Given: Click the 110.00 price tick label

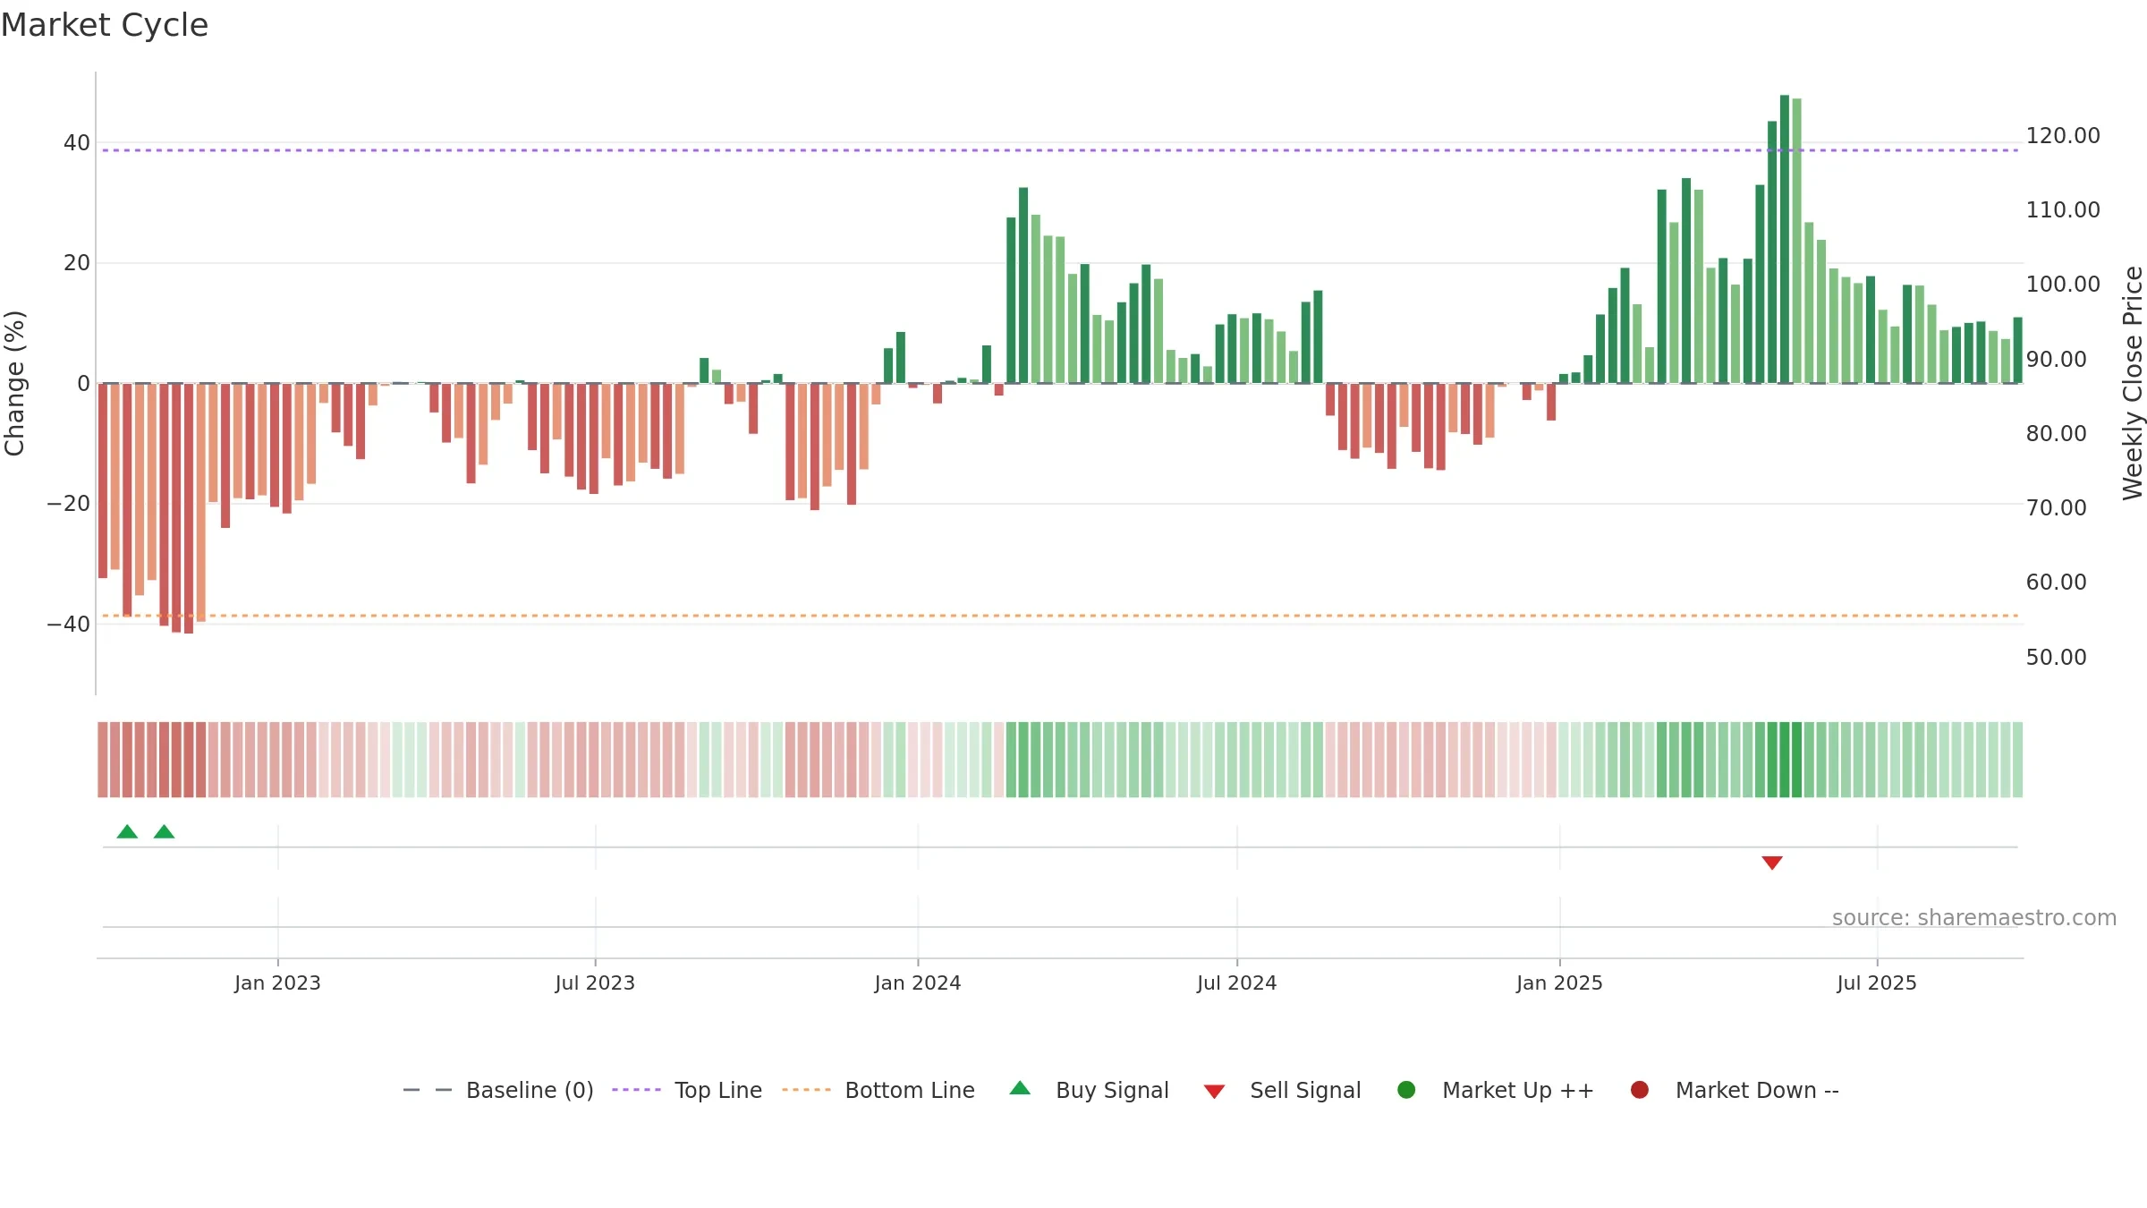Looking at the screenshot, I should (2063, 210).
